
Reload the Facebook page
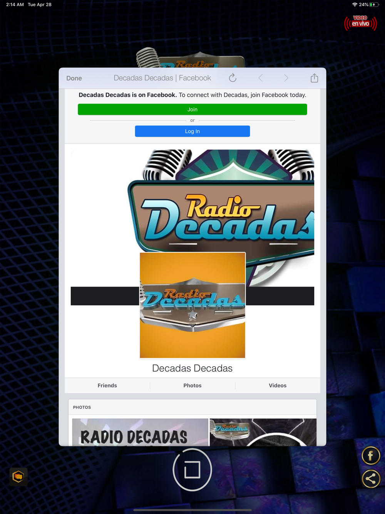(233, 78)
